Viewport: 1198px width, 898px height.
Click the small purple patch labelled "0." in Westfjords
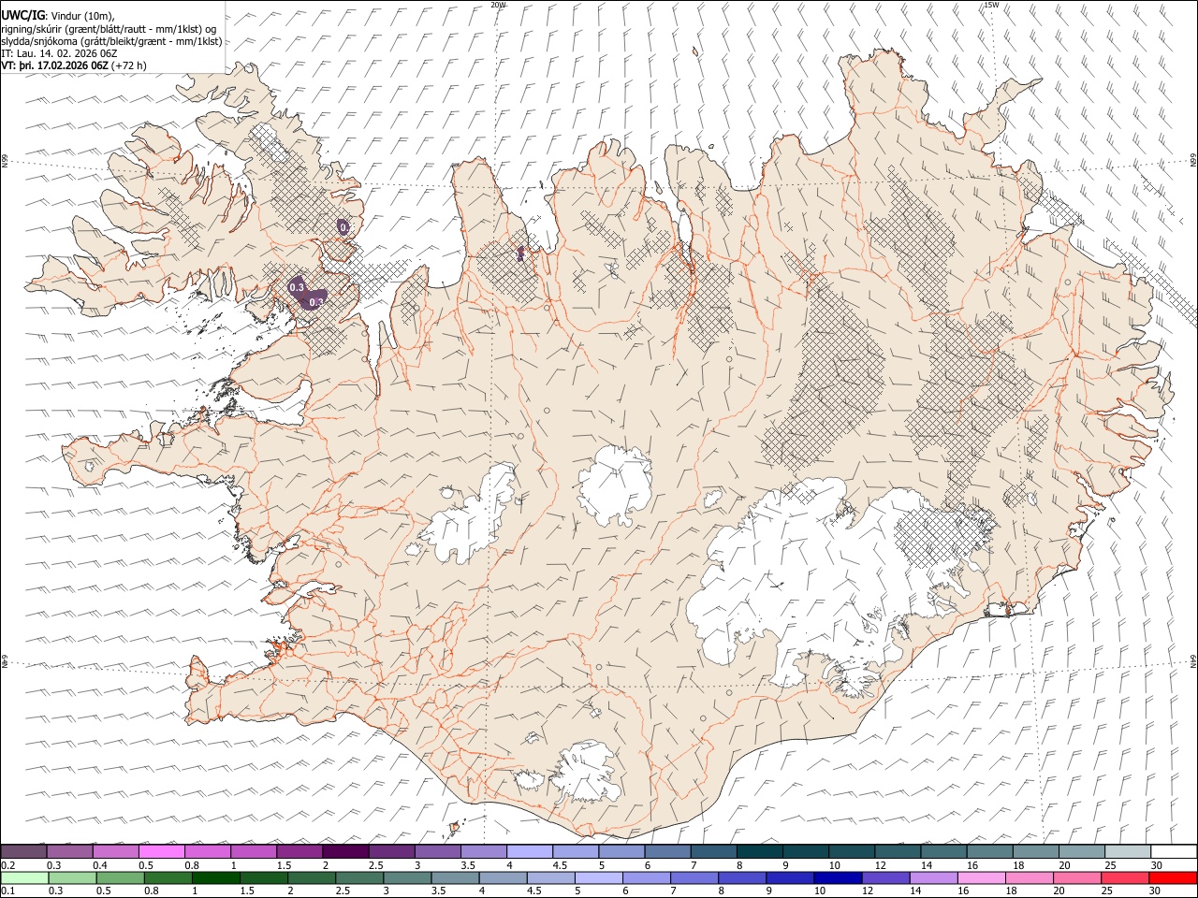pyautogui.click(x=343, y=226)
